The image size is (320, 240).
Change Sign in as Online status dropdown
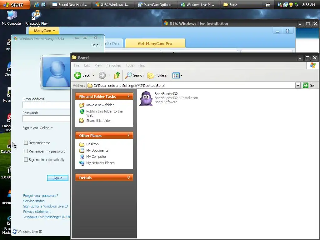pyautogui.click(x=46, y=128)
